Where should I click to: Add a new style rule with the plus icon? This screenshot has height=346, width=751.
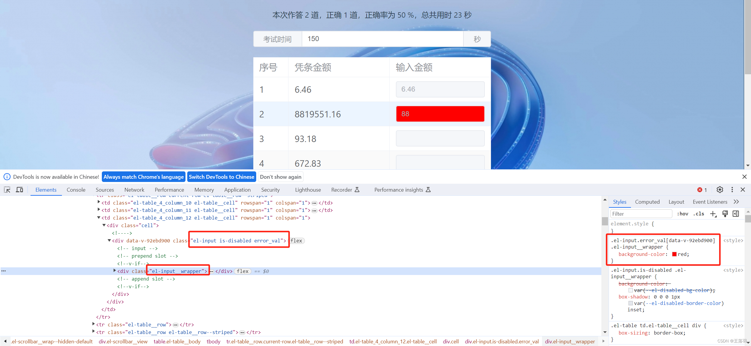(x=713, y=214)
